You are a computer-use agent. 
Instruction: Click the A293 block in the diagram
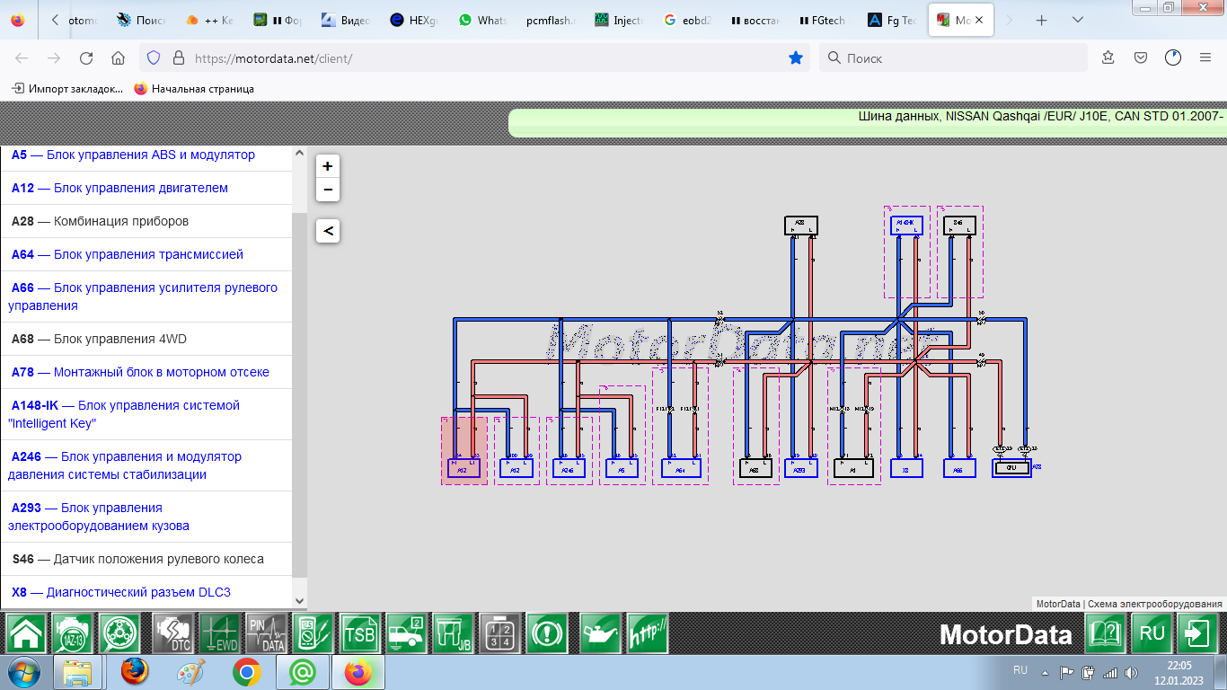800,469
